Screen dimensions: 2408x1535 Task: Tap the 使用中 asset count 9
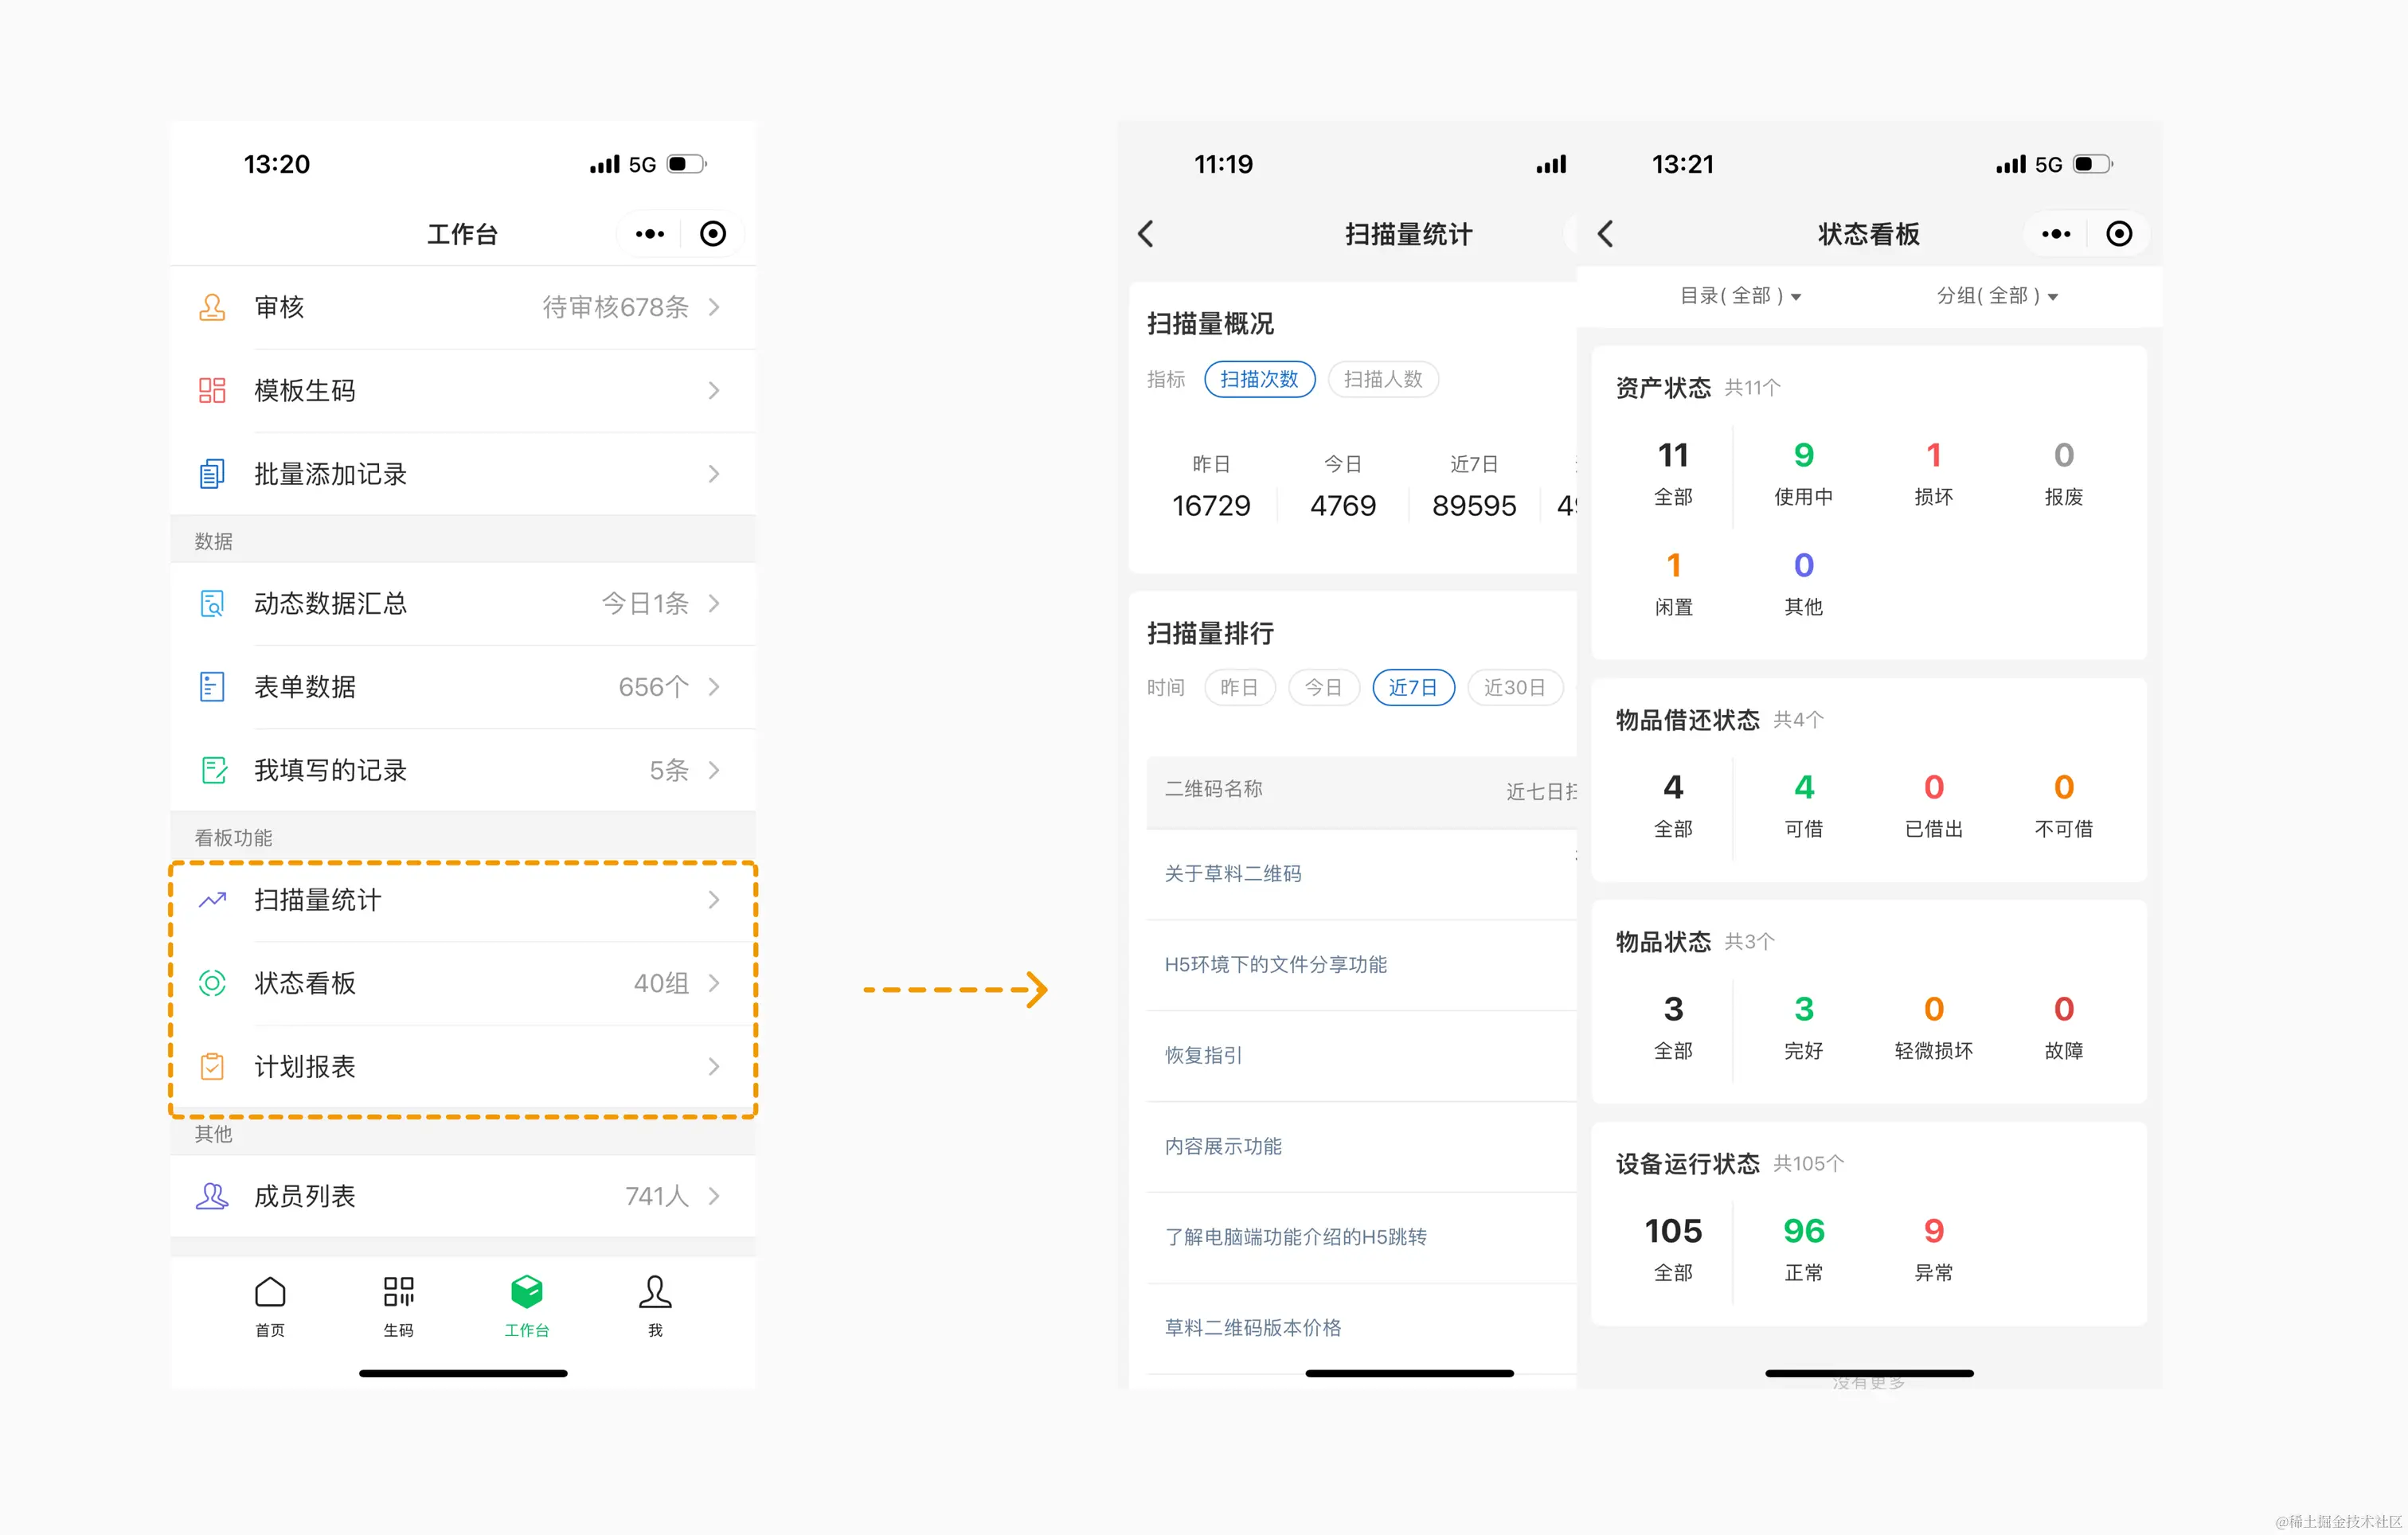pos(1803,456)
